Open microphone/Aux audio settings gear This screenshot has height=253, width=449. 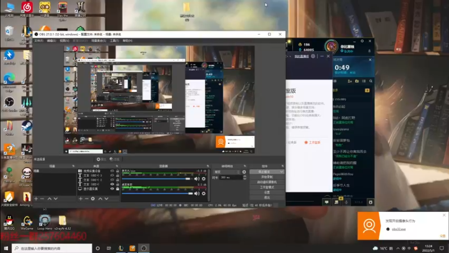(x=204, y=179)
